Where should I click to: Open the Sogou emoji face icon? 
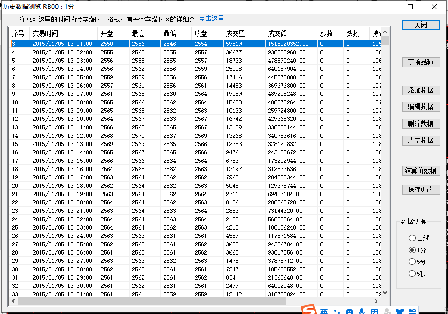coord(349,311)
